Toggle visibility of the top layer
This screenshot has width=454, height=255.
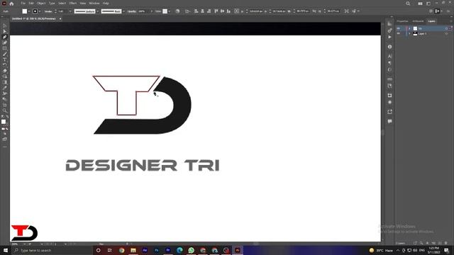(x=399, y=28)
